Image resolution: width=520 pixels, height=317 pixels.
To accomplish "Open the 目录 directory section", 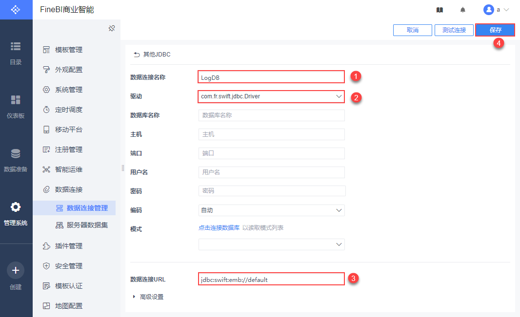I will pyautogui.click(x=16, y=53).
